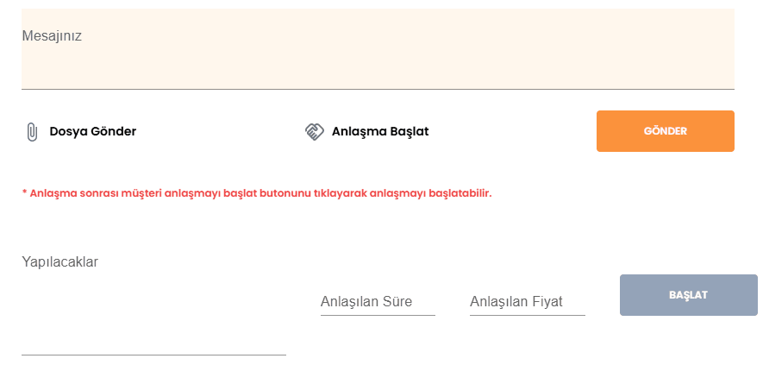Select the agreed duration input
Screen dimensions: 763x390
click(378, 302)
